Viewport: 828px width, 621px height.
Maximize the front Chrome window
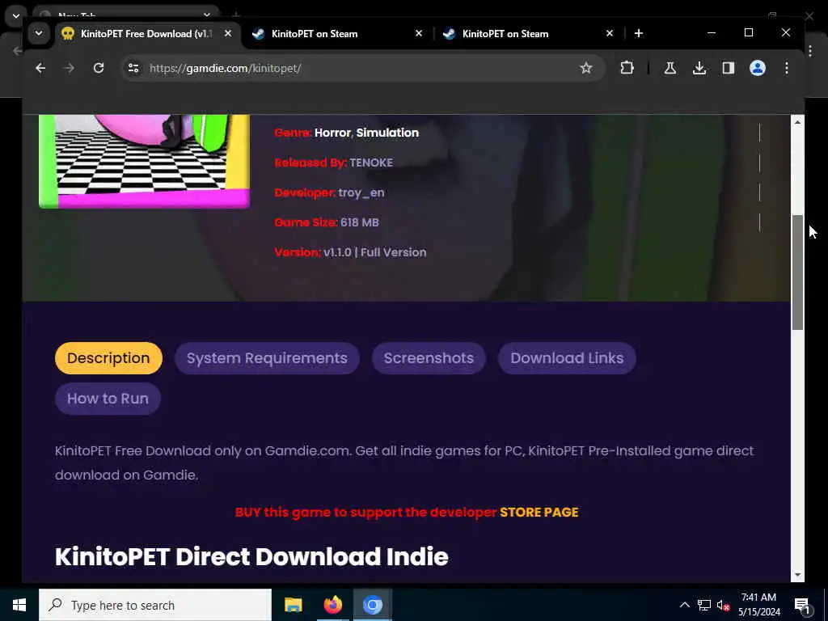748,32
